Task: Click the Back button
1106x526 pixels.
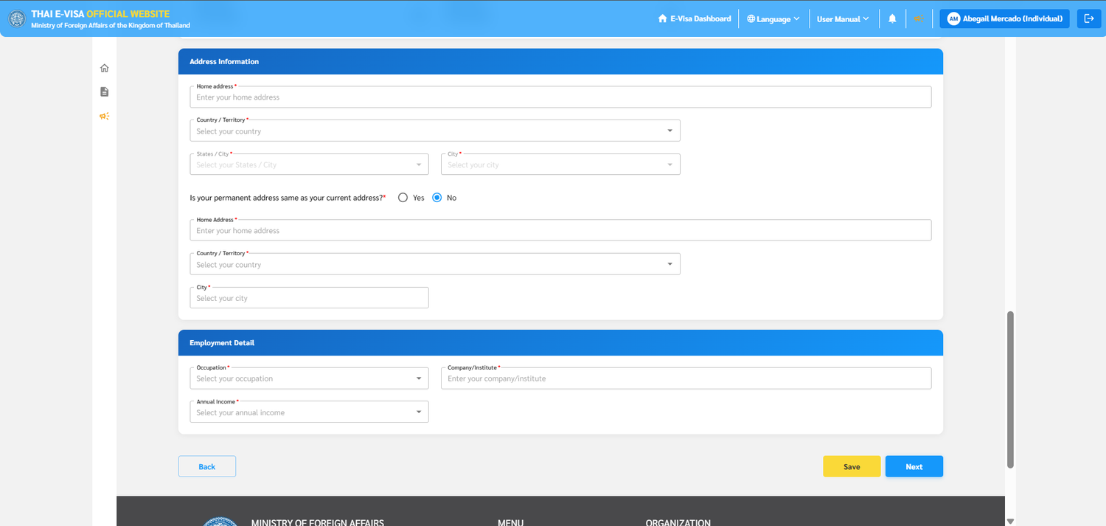Action: pyautogui.click(x=207, y=466)
